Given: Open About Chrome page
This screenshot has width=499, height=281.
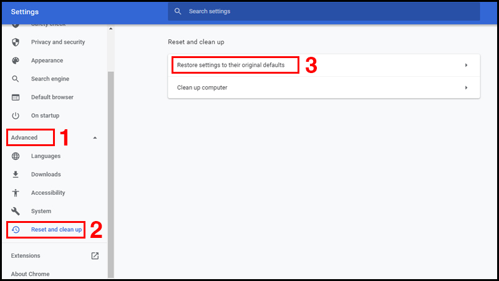Looking at the screenshot, I should tap(30, 274).
